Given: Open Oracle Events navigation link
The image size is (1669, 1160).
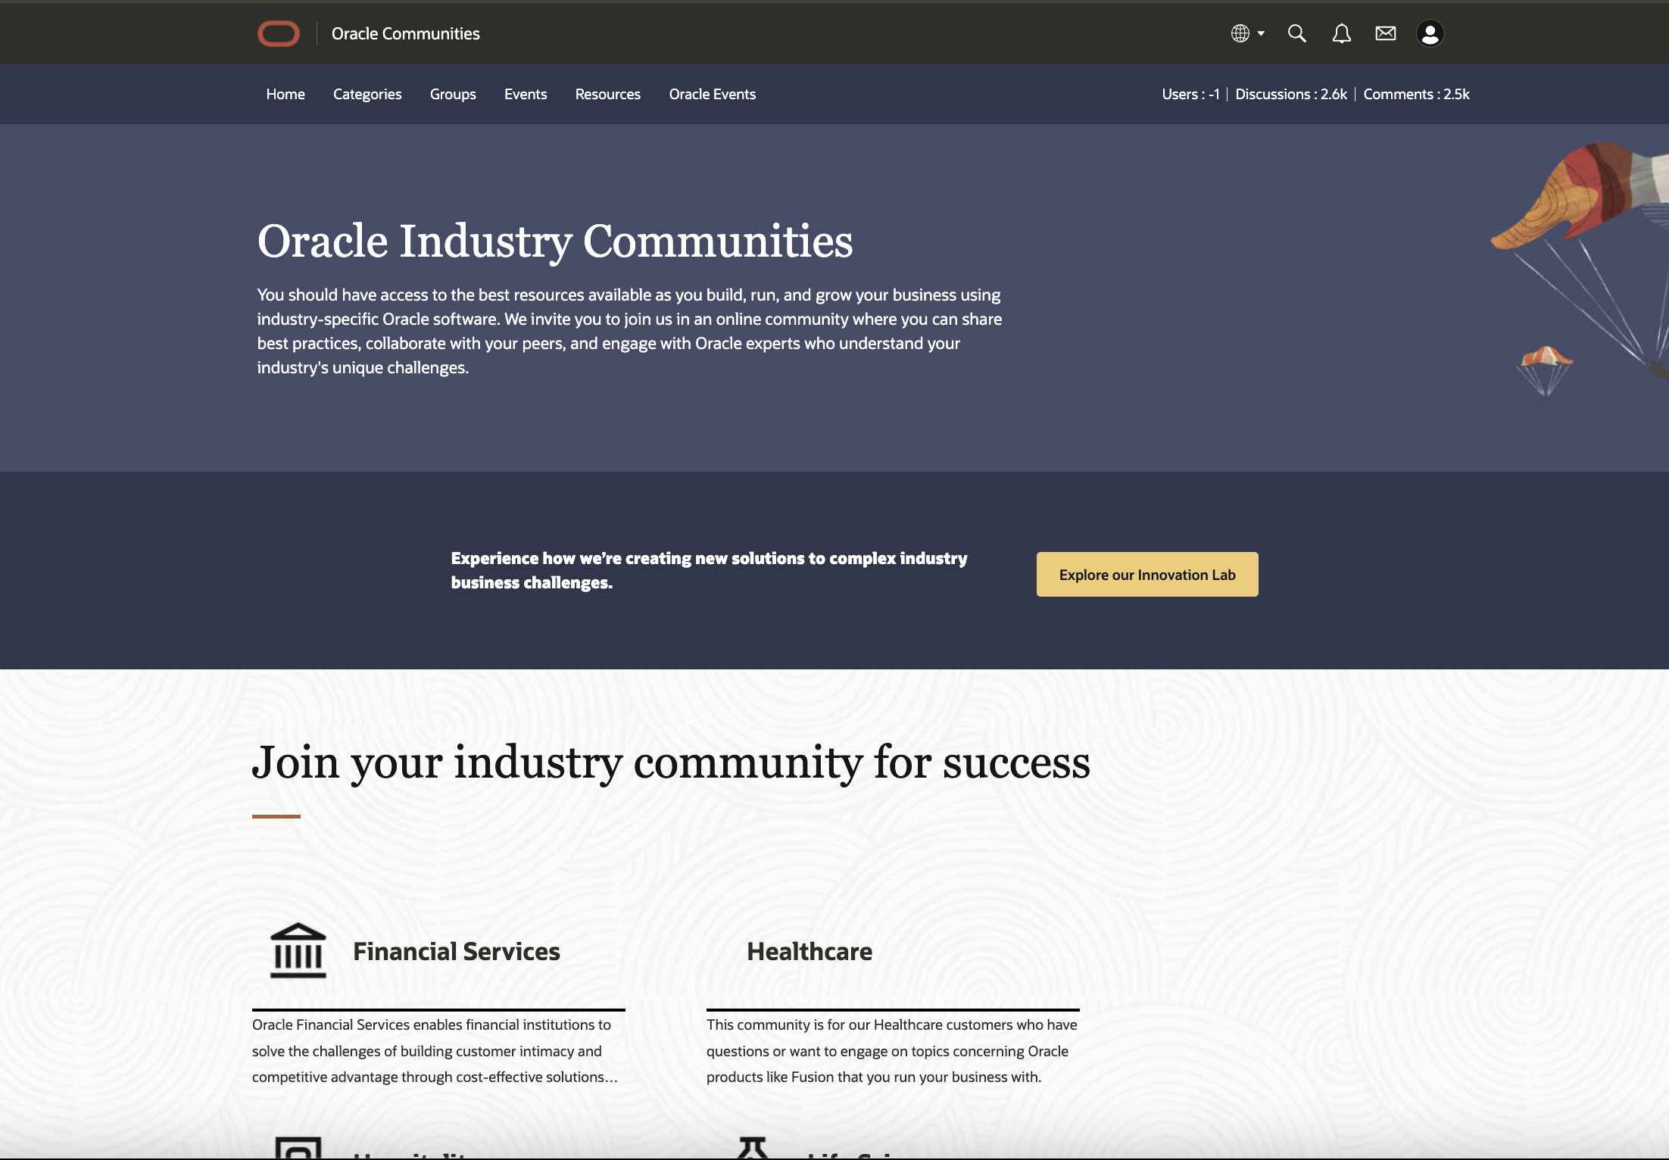Looking at the screenshot, I should click(x=712, y=94).
